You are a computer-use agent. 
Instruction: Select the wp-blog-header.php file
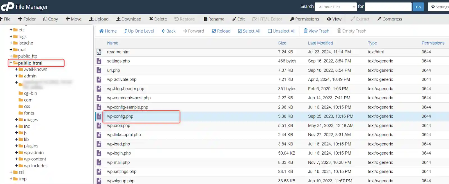125,89
